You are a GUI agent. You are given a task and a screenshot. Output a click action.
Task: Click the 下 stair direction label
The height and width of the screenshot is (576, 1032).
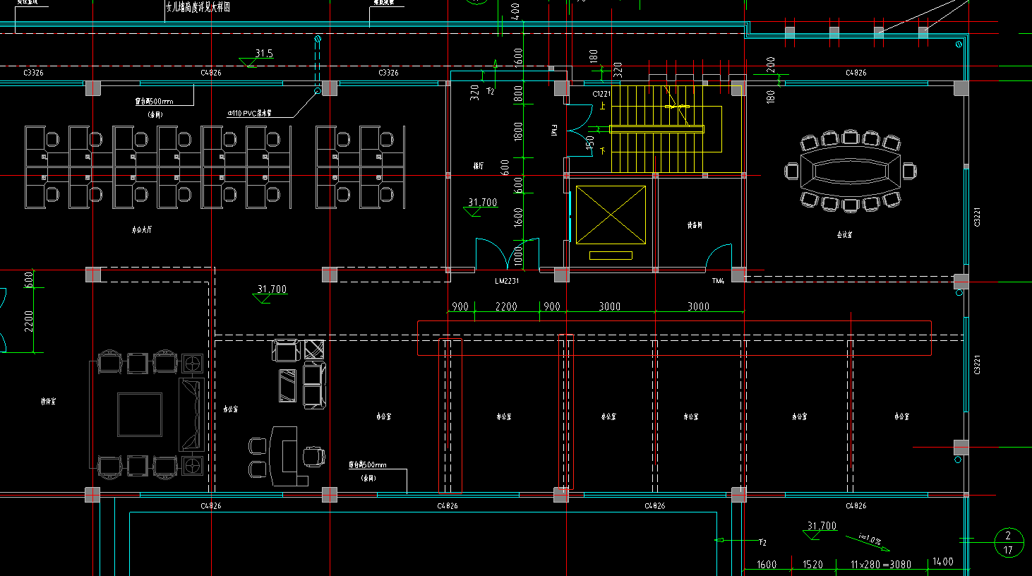(x=602, y=150)
